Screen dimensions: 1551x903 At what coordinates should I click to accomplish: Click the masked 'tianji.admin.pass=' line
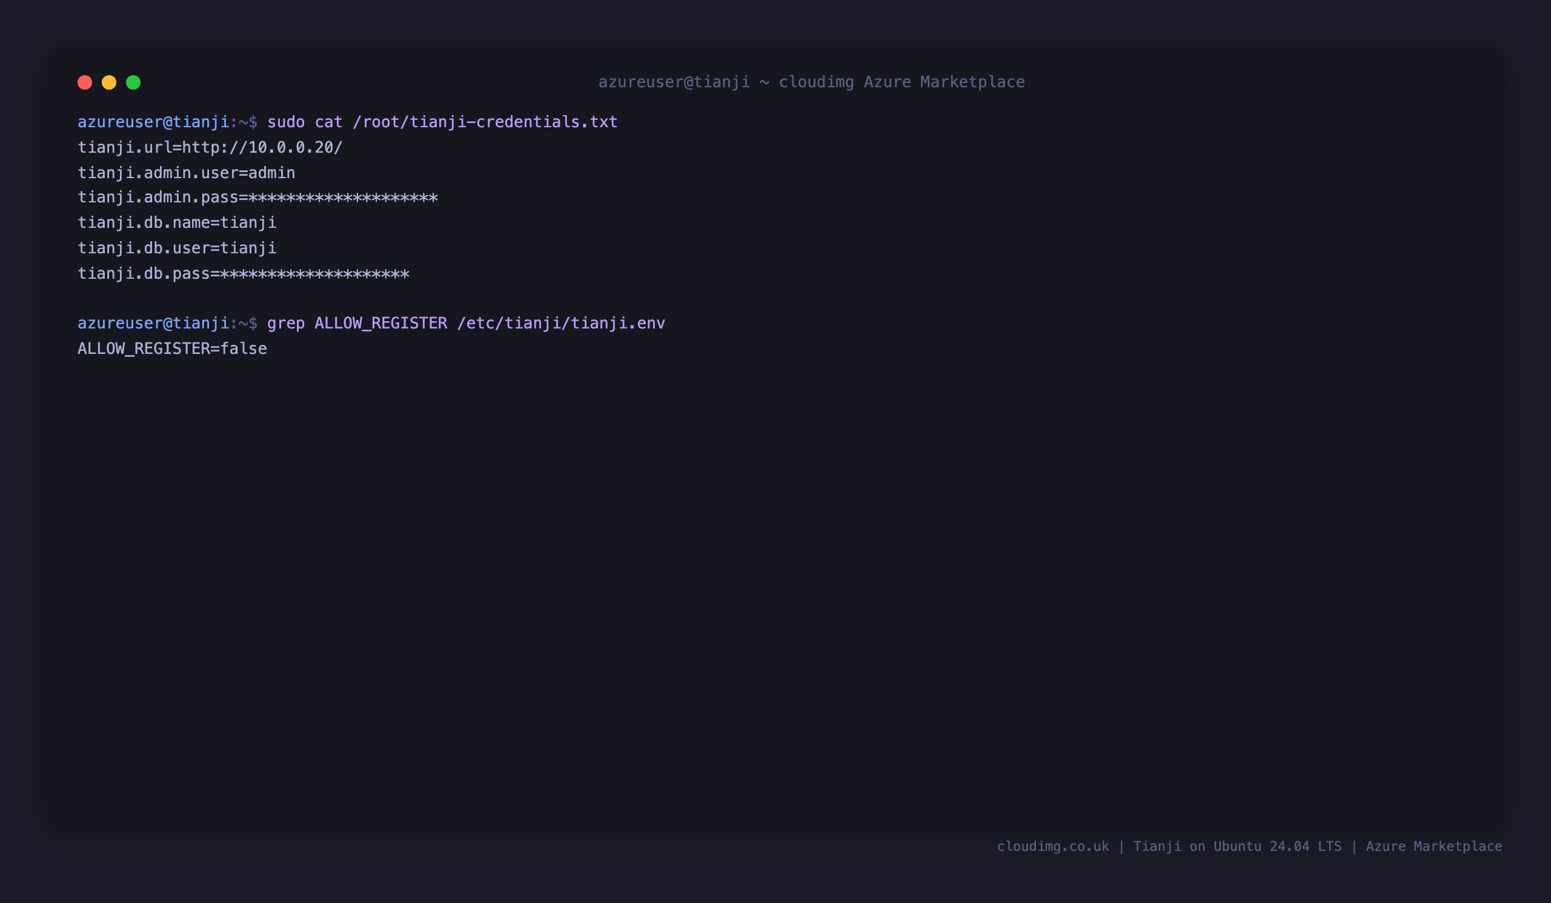(258, 198)
